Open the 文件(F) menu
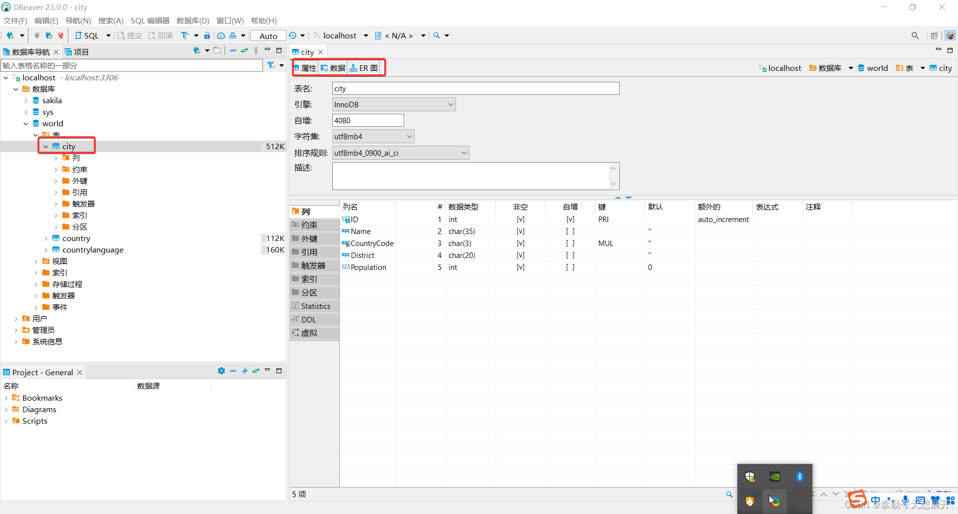Viewport: 958px width, 514px height. pos(15,20)
